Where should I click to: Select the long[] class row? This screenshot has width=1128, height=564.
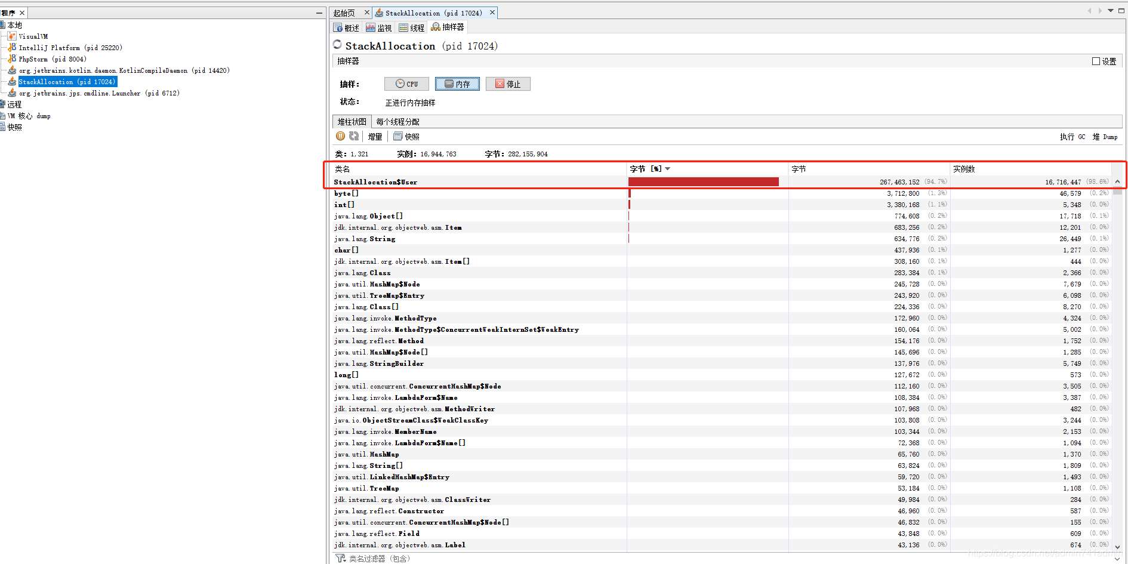[x=722, y=375]
